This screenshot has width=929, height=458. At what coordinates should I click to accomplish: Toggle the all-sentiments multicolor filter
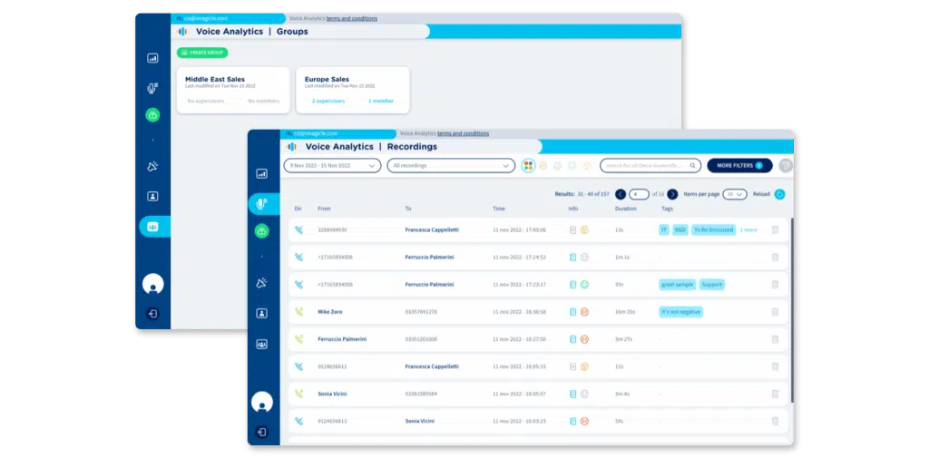528,166
